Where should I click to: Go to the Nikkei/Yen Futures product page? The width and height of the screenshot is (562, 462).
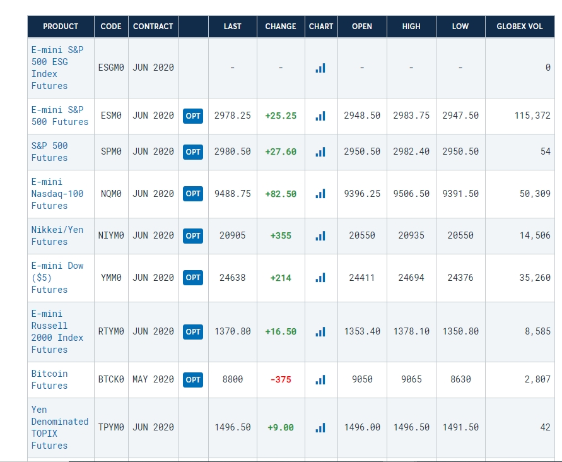[57, 235]
